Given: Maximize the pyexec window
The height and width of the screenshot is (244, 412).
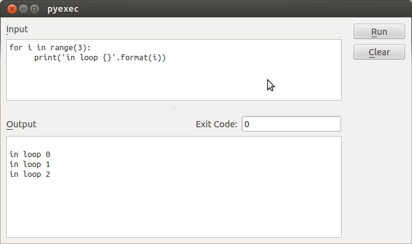Looking at the screenshot, I should click(x=34, y=9).
